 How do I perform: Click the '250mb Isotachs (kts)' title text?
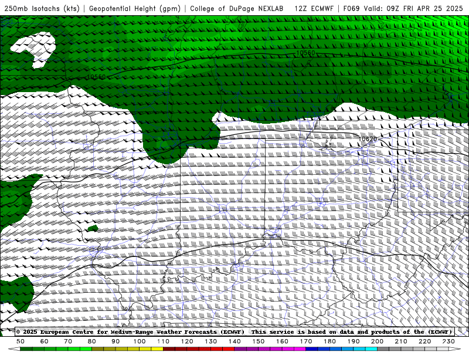point(42,8)
